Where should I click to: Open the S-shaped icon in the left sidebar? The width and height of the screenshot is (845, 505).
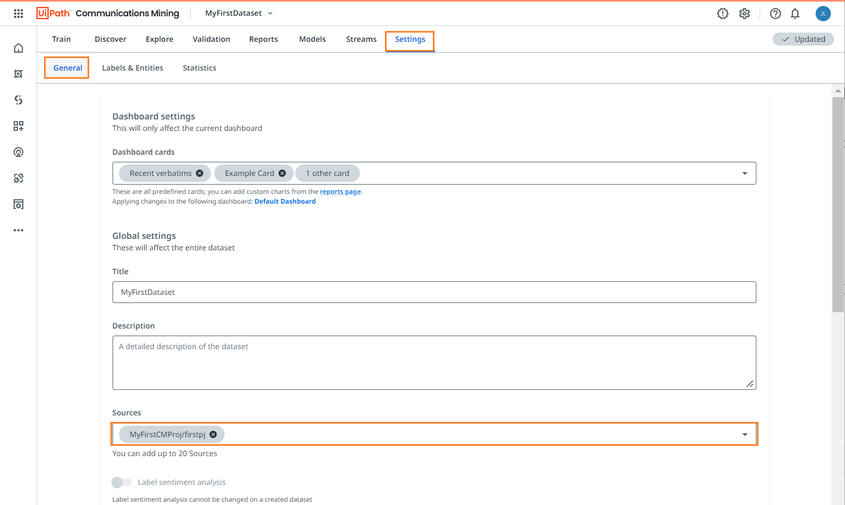[18, 100]
